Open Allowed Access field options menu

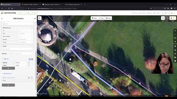coord(32,28)
